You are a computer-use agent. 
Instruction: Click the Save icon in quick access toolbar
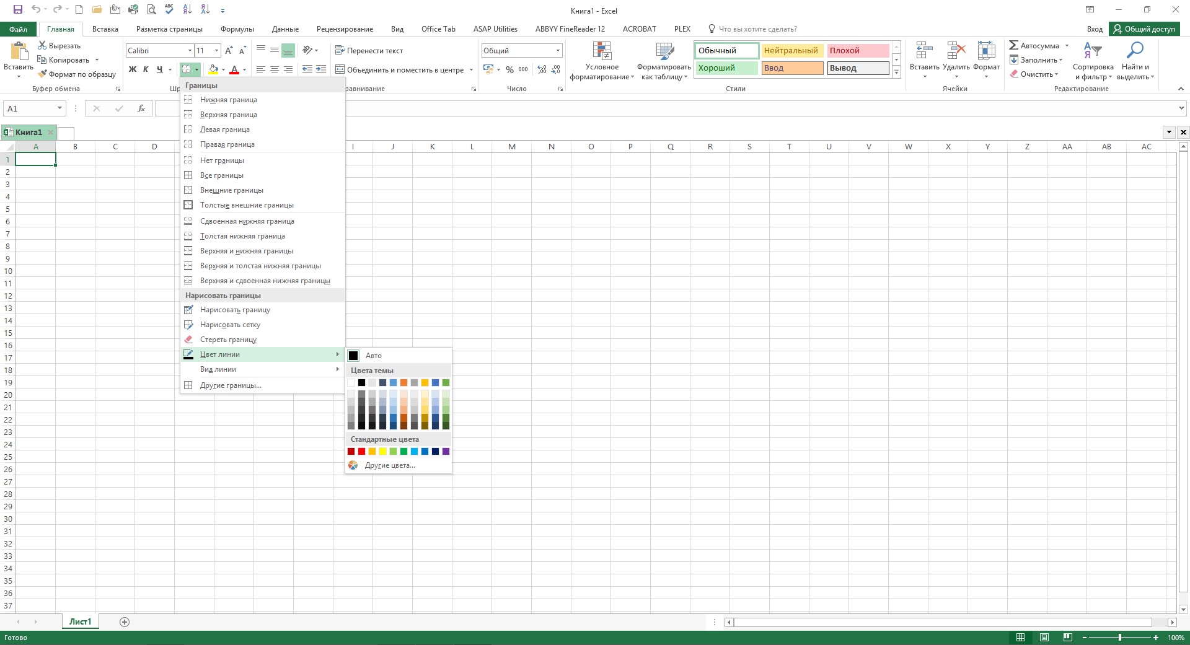coord(17,10)
